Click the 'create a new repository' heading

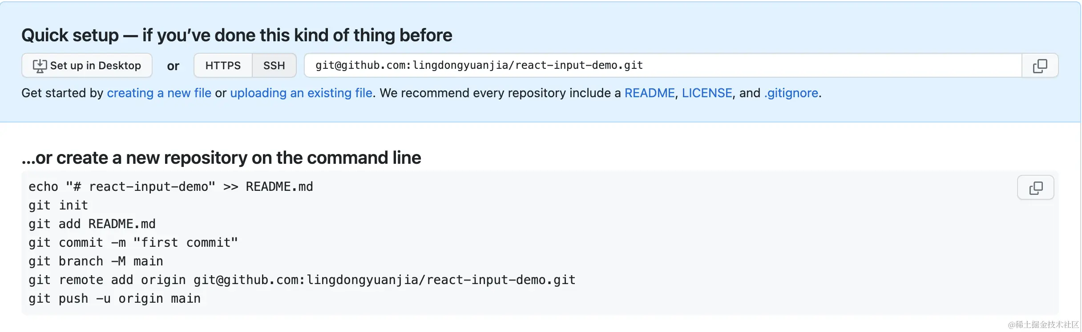(x=221, y=158)
